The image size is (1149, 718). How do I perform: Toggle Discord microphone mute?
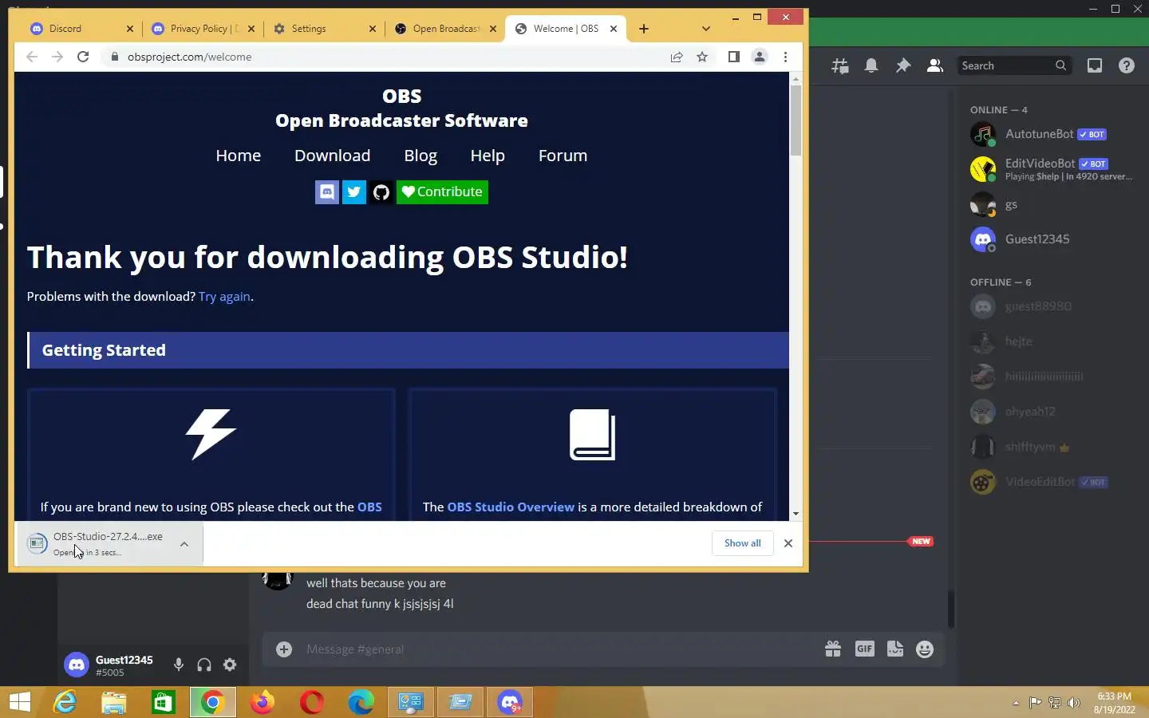(179, 665)
